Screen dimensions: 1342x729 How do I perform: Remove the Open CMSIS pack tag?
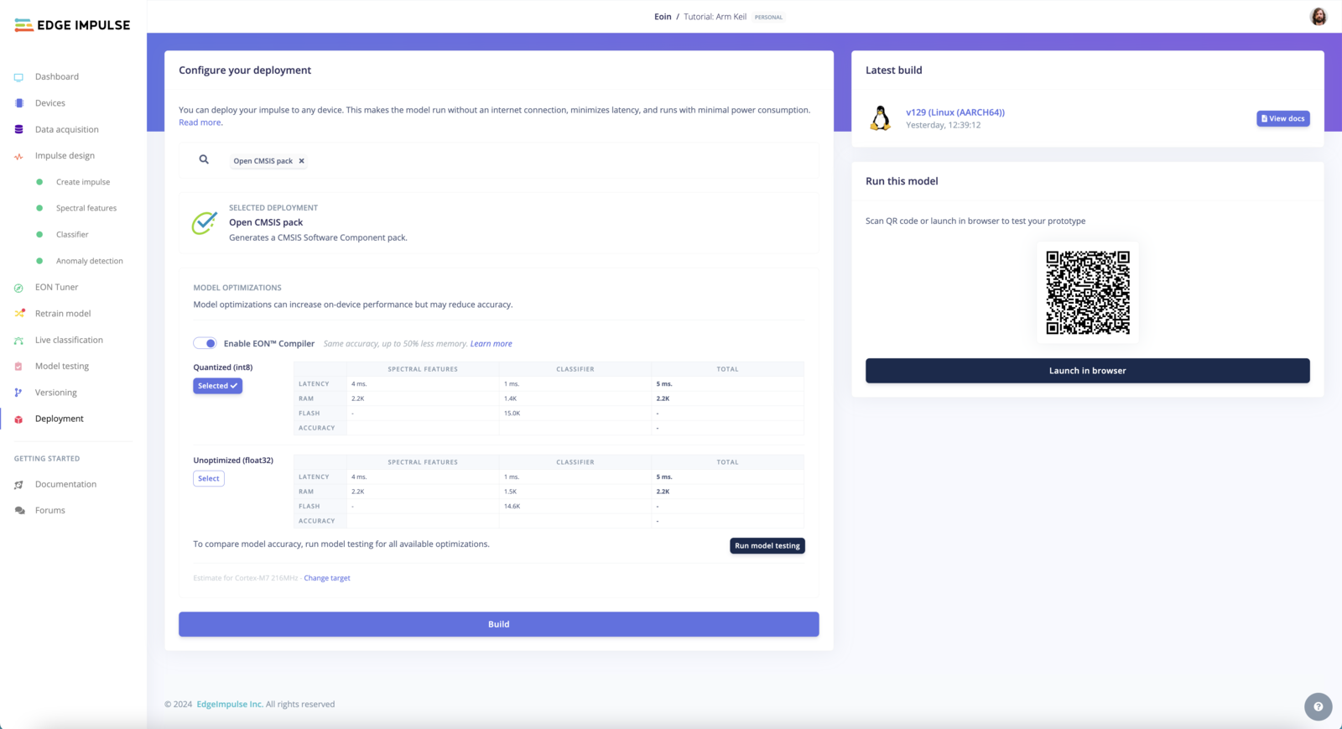(302, 161)
